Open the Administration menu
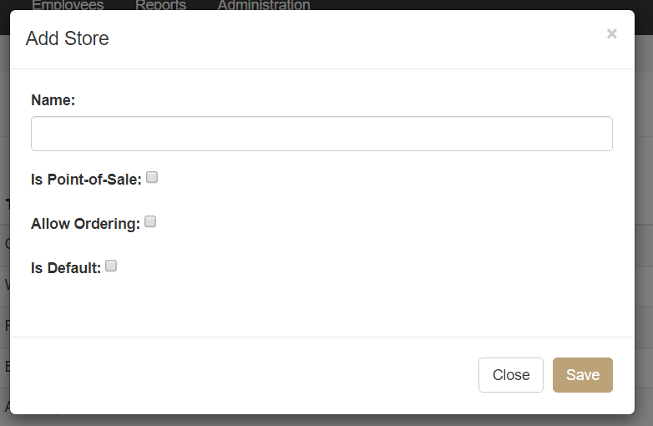This screenshot has height=426, width=653. (264, 5)
